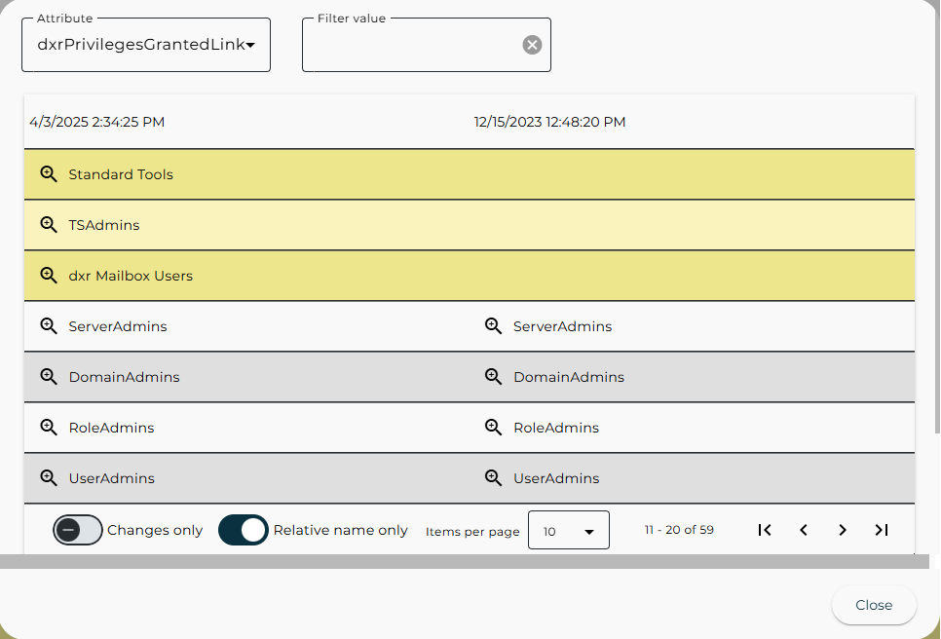Open the Items per page dropdown

[x=569, y=529]
